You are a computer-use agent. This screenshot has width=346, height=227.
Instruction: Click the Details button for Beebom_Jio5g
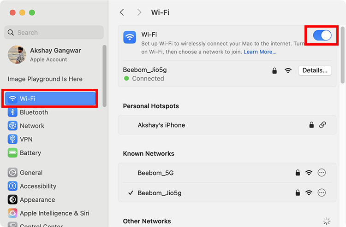pyautogui.click(x=315, y=70)
